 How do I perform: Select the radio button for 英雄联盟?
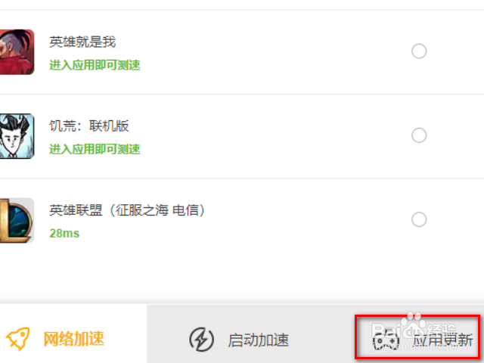click(x=419, y=219)
